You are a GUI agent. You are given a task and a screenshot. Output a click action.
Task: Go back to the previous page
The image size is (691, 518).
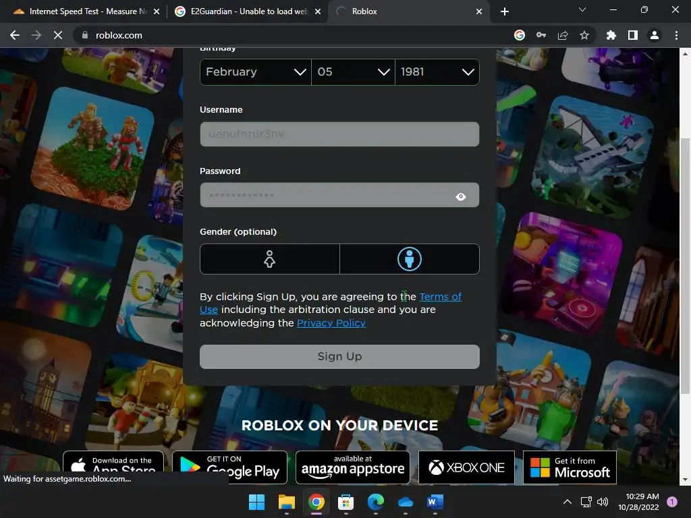click(x=15, y=35)
